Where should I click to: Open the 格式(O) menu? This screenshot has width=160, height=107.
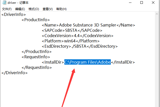pos(34,9)
